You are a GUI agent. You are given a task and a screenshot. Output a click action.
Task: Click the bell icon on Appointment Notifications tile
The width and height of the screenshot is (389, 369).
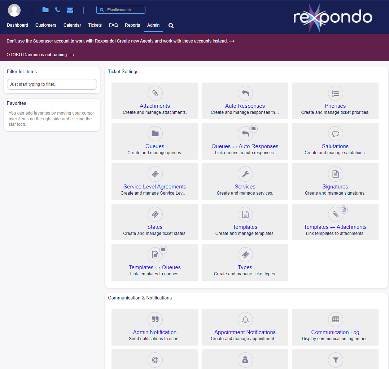245,319
